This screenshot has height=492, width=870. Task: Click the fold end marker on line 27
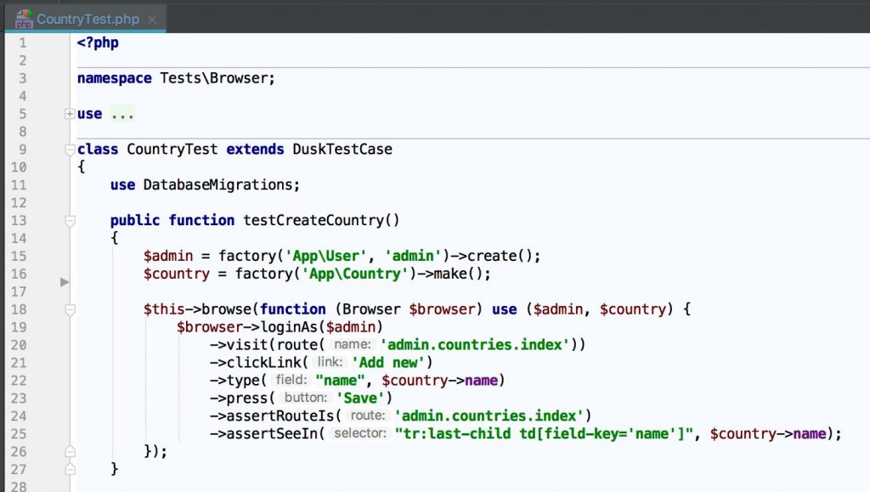point(70,469)
